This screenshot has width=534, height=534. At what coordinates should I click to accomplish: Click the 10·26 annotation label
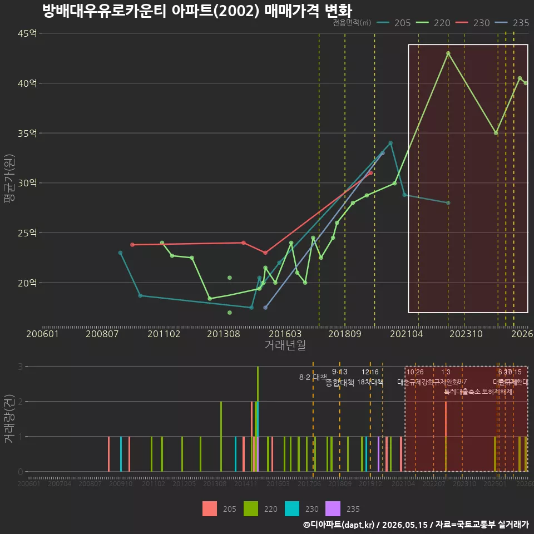point(415,372)
